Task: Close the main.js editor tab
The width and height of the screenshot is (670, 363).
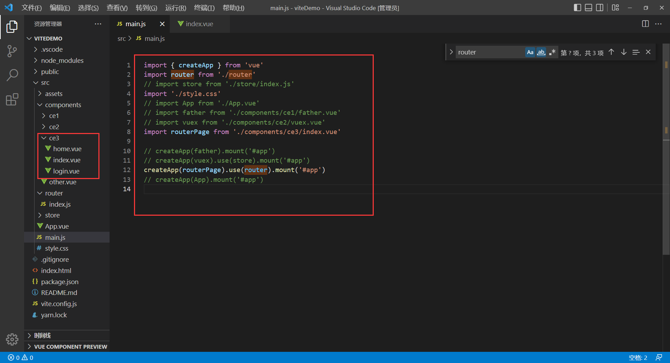Action: (162, 24)
